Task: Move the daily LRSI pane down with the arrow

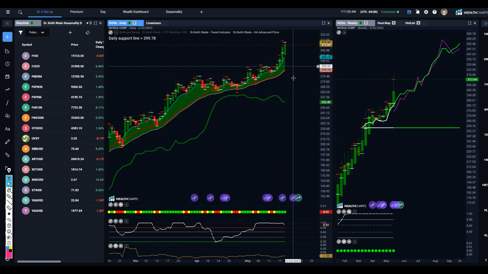Action: 116,221
